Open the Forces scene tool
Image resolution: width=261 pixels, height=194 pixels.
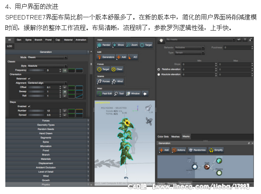pyautogui.click(x=104, y=81)
